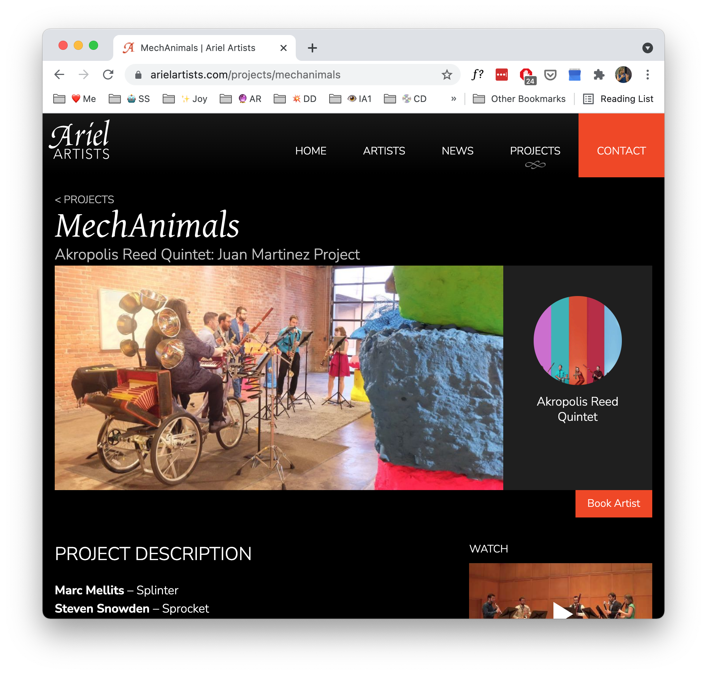Screen dimensions: 707x675
Task: Select the NEWS navigation menu item
Action: coord(457,151)
